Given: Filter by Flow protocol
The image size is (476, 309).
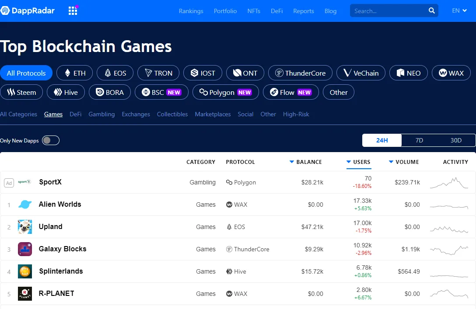Looking at the screenshot, I should [x=291, y=92].
